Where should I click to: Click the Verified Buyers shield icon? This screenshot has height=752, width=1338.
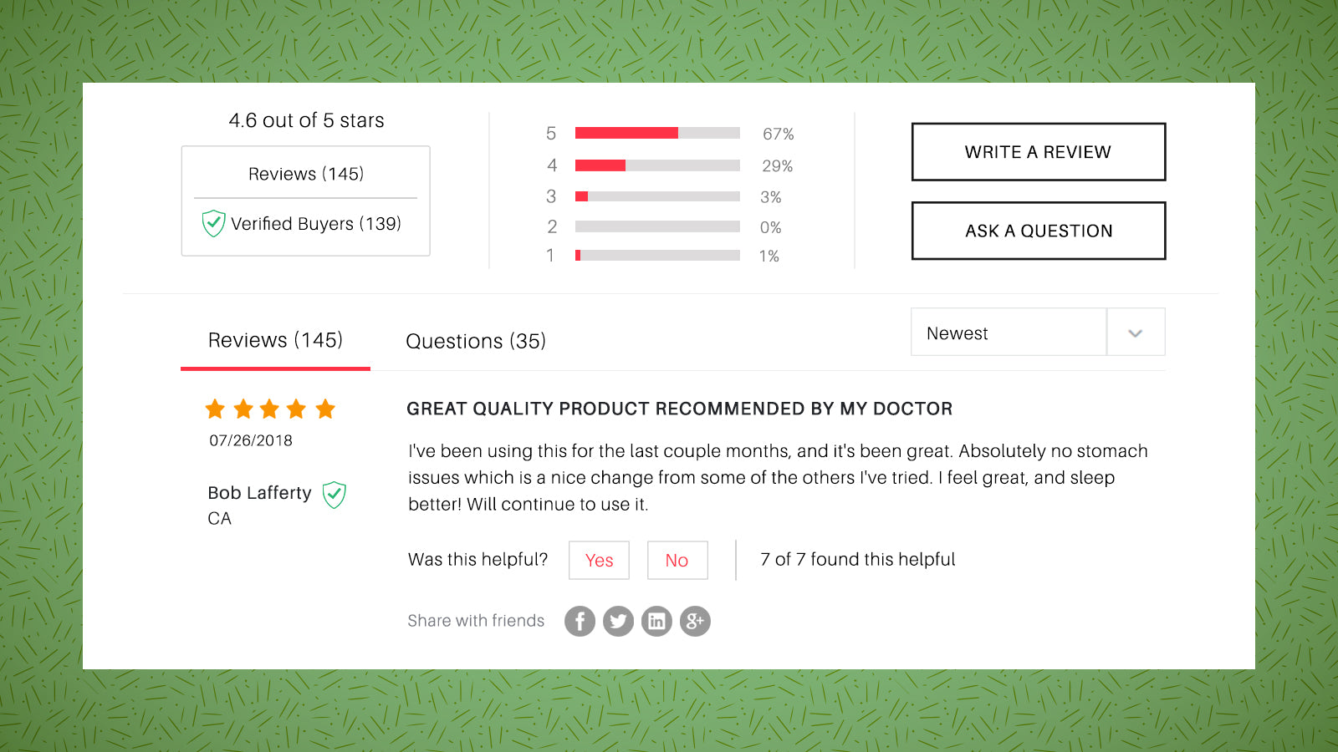[213, 223]
